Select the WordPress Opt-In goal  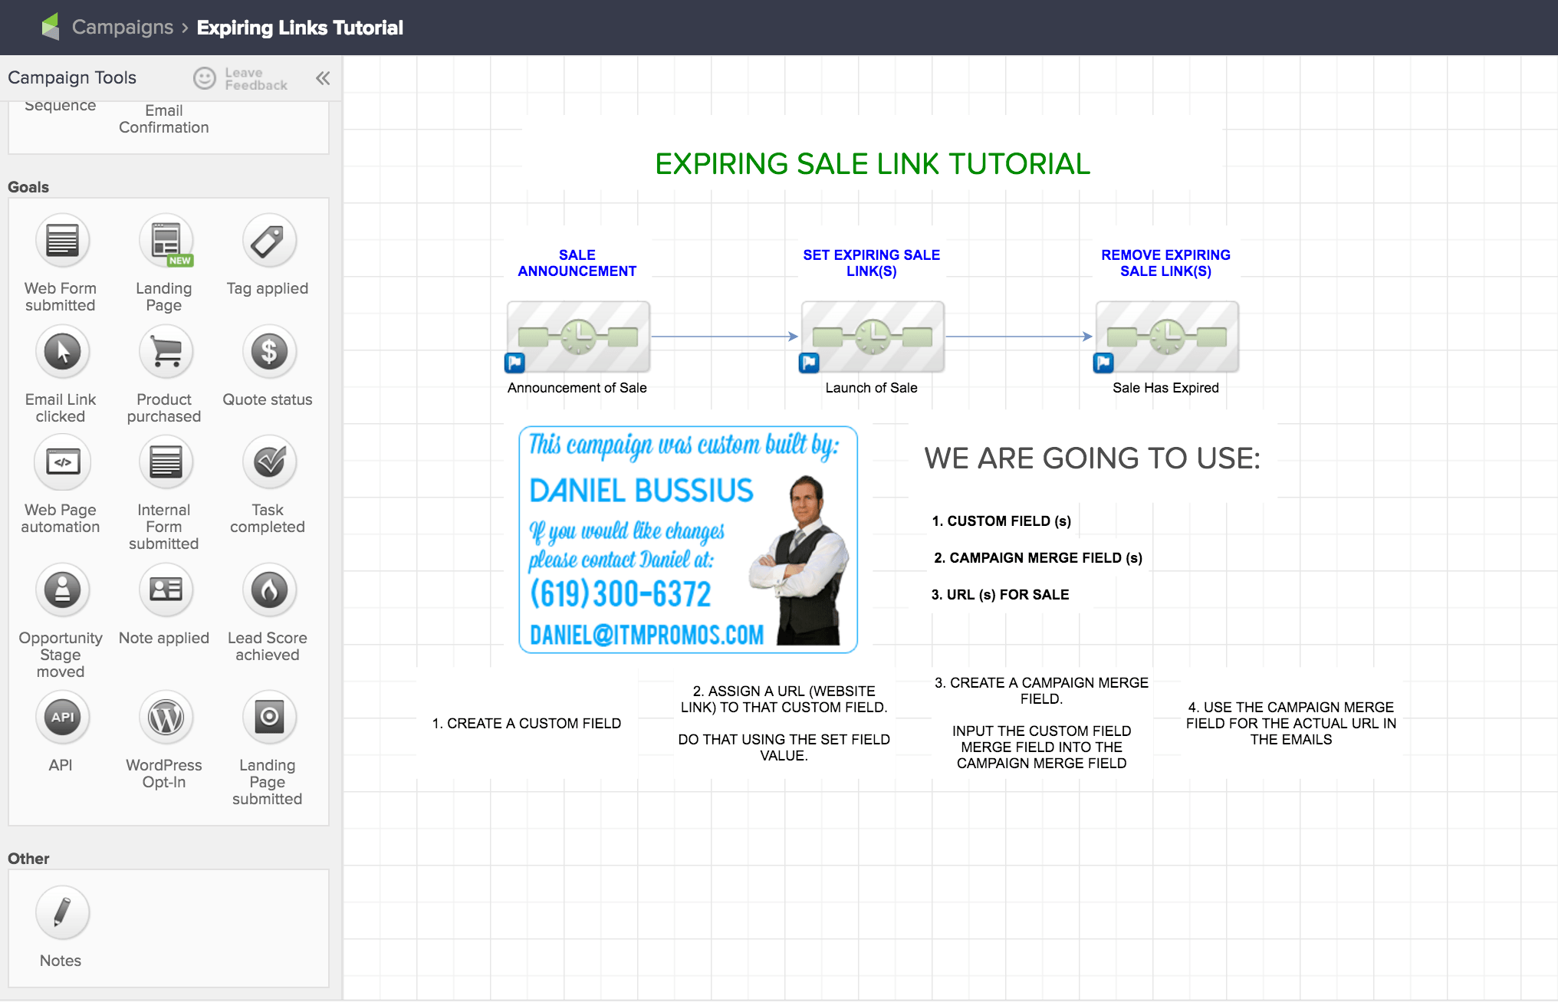[x=164, y=716]
